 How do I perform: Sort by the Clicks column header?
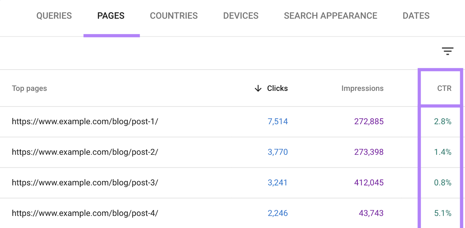point(277,88)
